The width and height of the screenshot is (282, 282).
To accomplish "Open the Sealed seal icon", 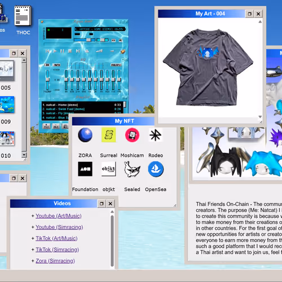I will pos(132,169).
